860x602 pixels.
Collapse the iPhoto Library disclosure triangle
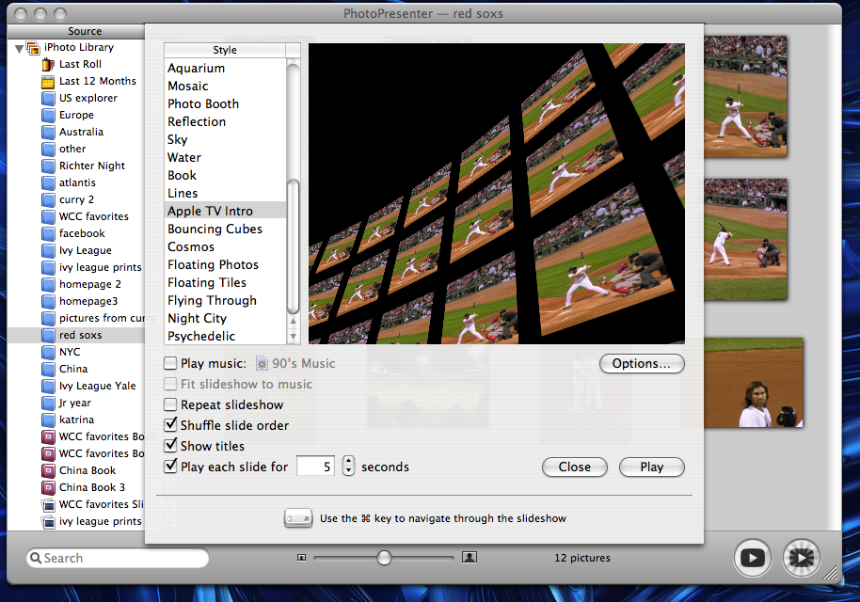[x=19, y=48]
